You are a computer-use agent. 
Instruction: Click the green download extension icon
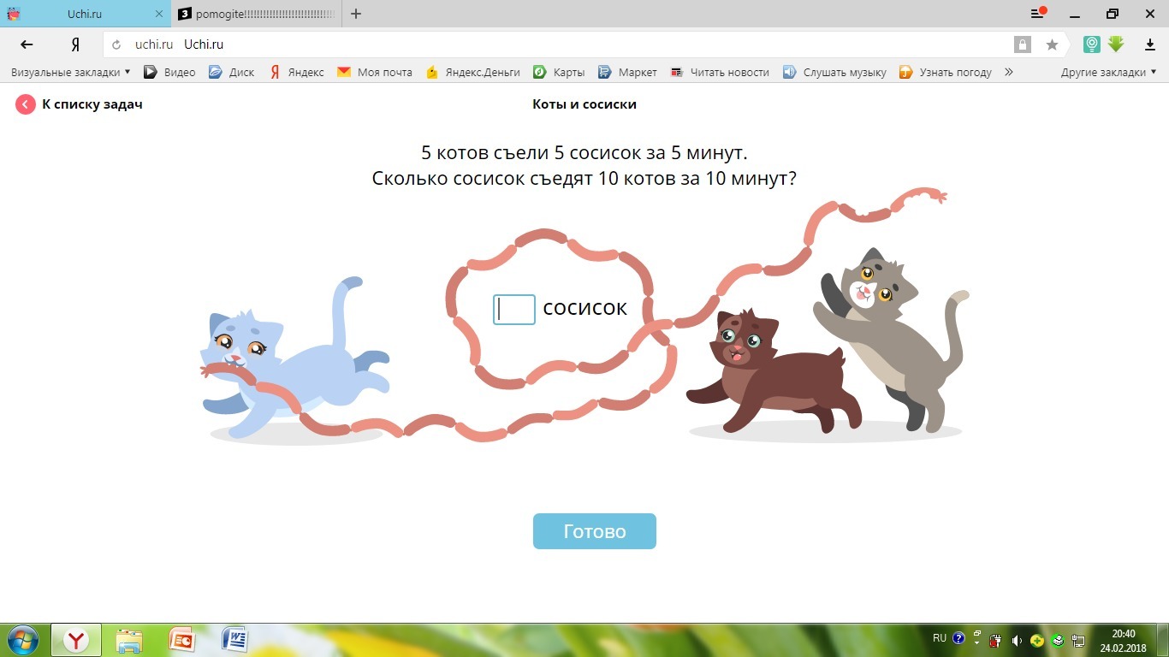1115,44
